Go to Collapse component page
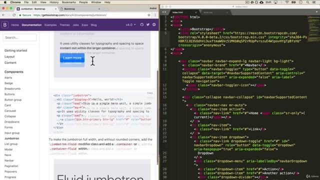Image resolution: width=320 pixels, height=180 pixels. (10, 116)
